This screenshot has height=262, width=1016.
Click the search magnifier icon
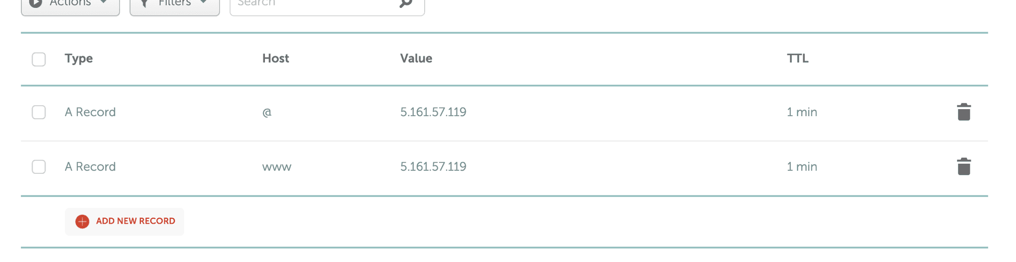point(406,4)
